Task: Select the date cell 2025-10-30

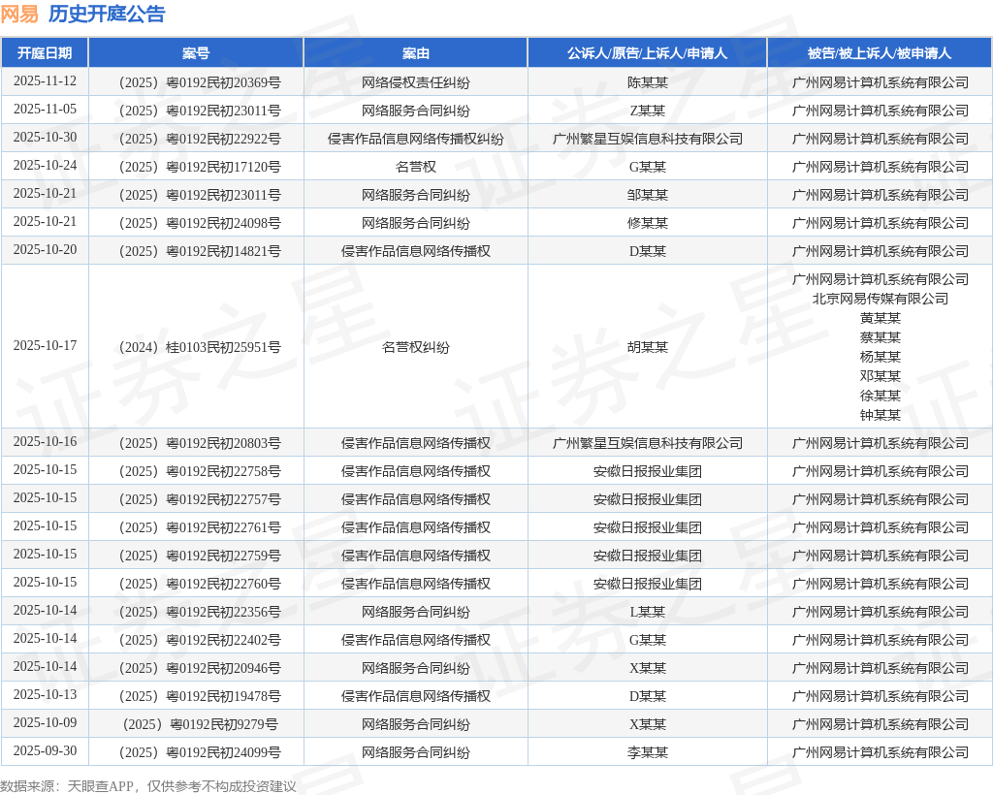Action: coord(45,138)
